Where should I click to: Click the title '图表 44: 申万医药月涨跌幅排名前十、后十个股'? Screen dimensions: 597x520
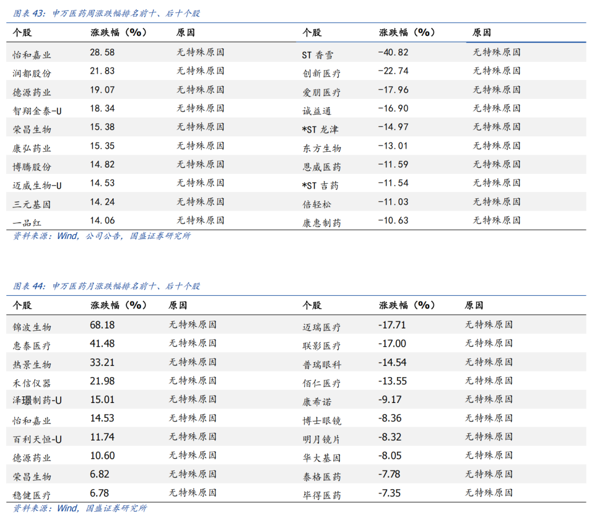coord(106,286)
